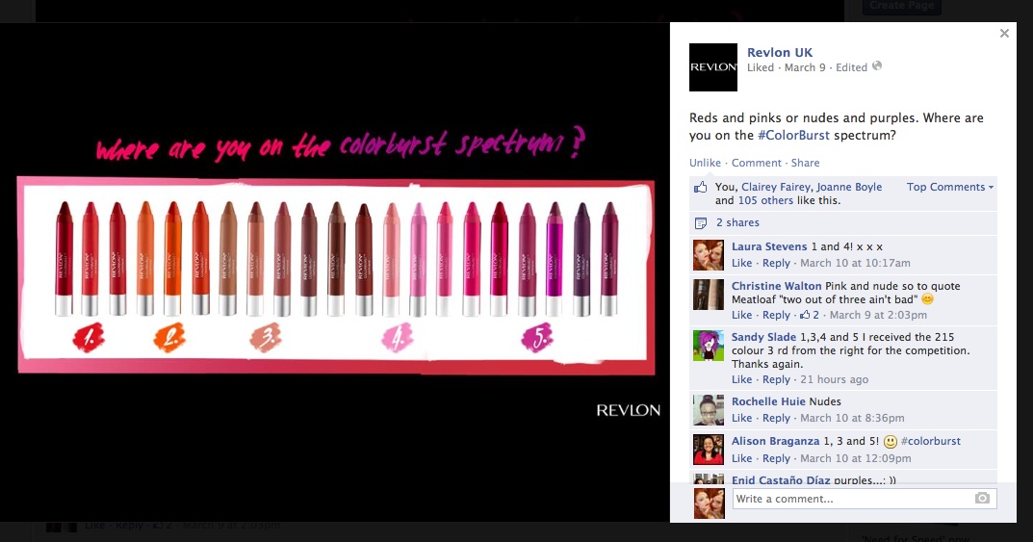Click Rochelle Huie's comment avatar
The height and width of the screenshot is (542, 1033).
[x=709, y=409]
